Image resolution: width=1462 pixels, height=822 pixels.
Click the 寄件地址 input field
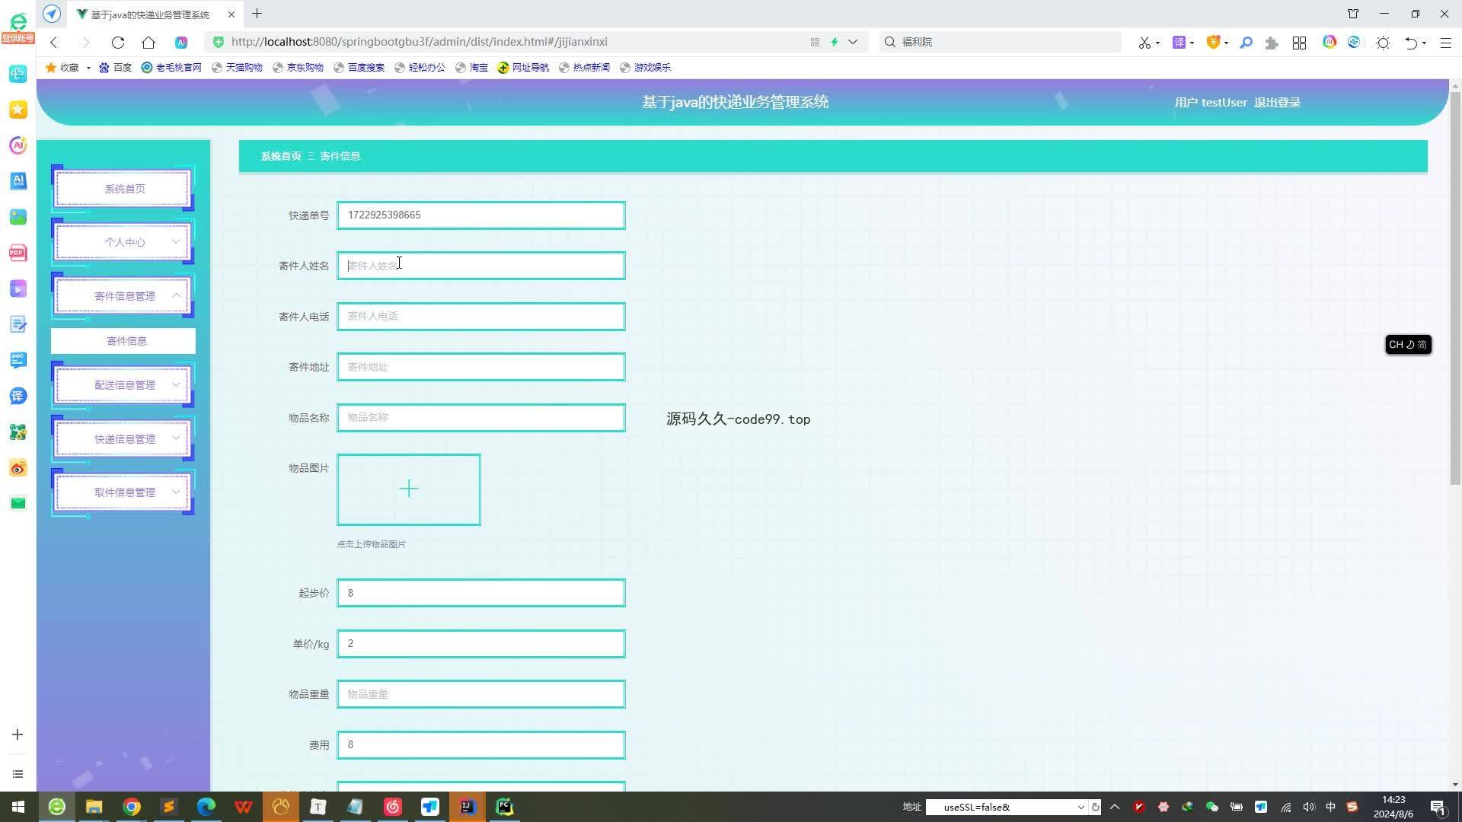[x=481, y=367]
